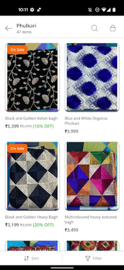The image size is (124, 270).
Task: Open Multicoloured heavy textured bagh image
Action: point(92,176)
